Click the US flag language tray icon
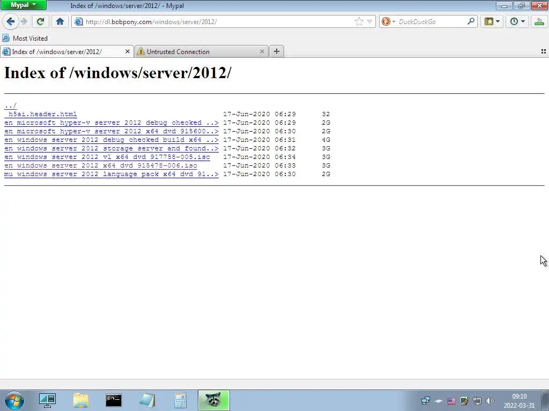The width and height of the screenshot is (549, 411). pyautogui.click(x=451, y=401)
